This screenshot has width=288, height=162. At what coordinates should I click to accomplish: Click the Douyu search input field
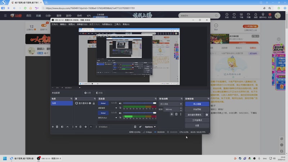click(197, 15)
